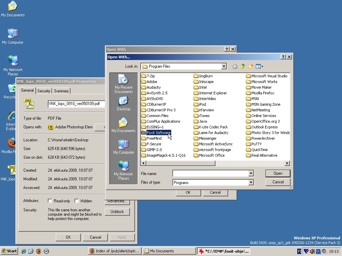Click Cancel in the Properties window

pyautogui.click(x=95, y=237)
